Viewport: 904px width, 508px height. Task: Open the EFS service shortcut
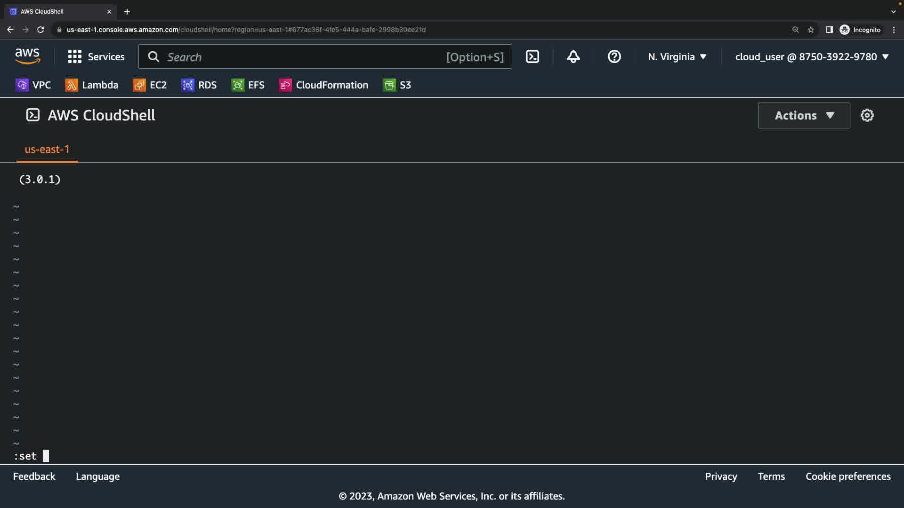(x=248, y=85)
